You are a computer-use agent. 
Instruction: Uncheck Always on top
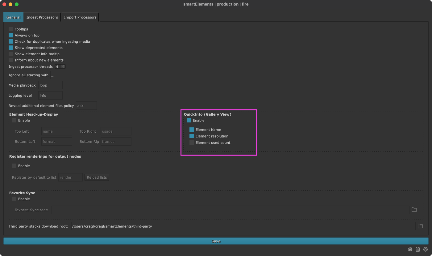click(11, 35)
